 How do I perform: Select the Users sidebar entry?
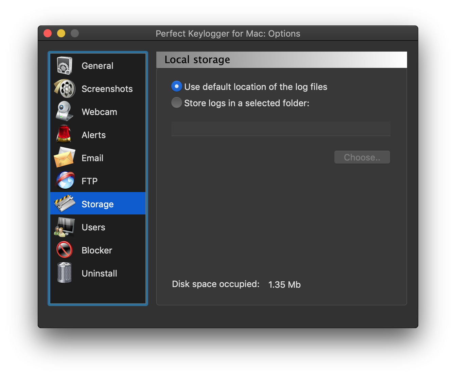tap(93, 227)
